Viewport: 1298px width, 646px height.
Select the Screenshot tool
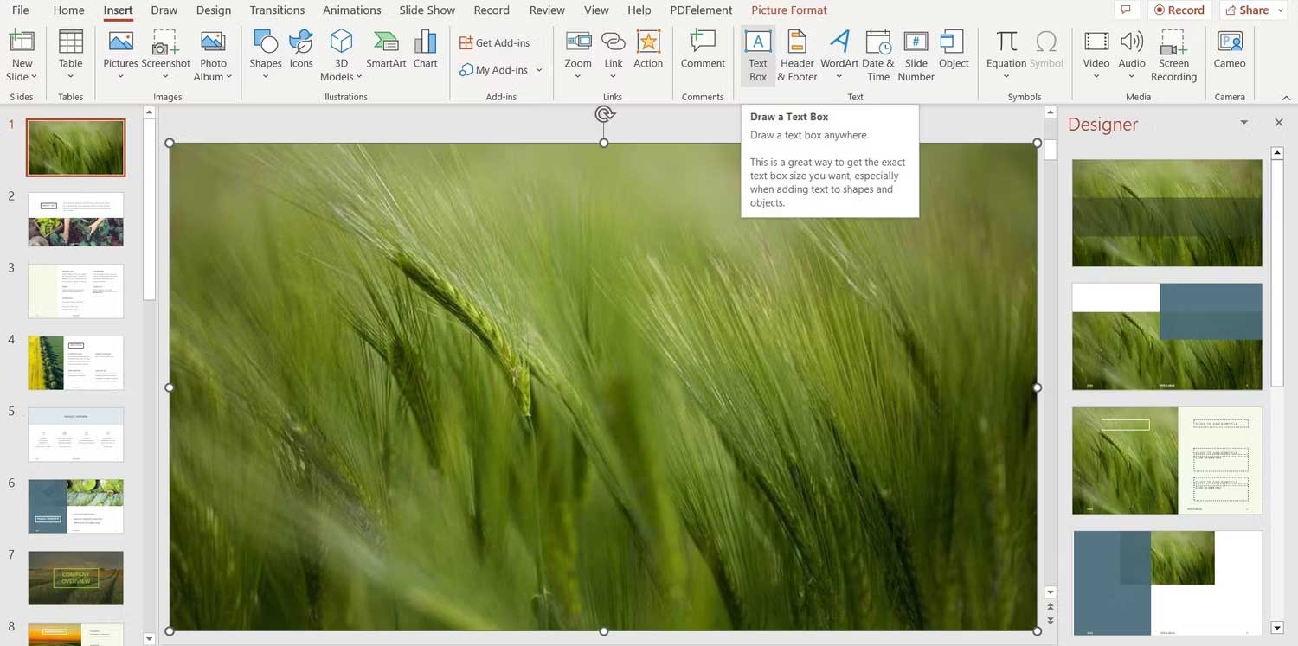166,52
